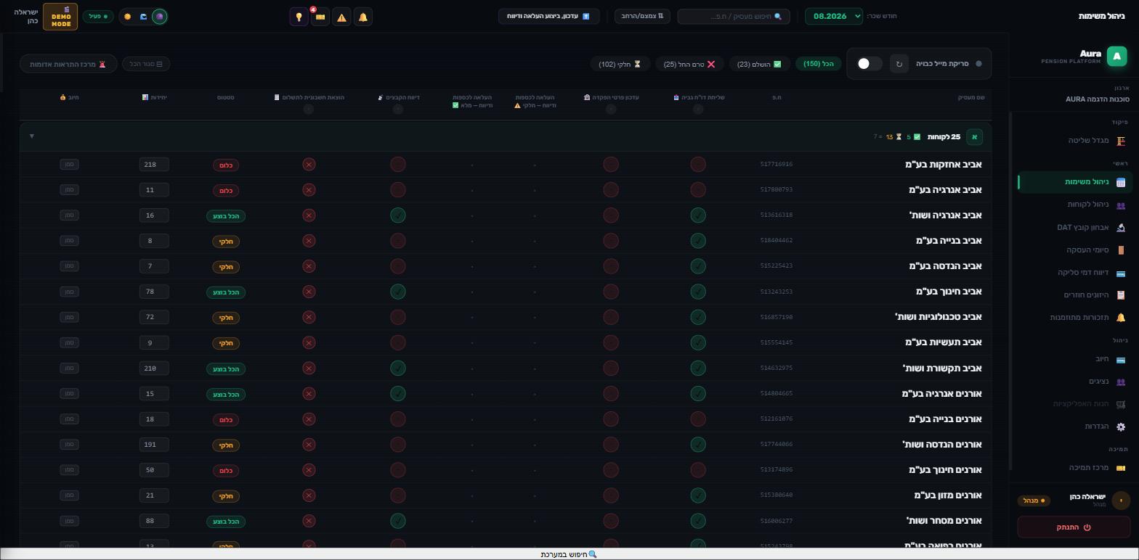1139x560 pixels.
Task: Filter by חלקי (102) tab
Action: [620, 64]
